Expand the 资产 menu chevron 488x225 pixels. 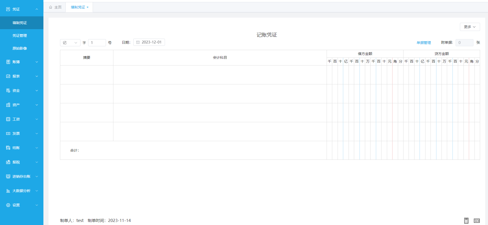coord(37,105)
